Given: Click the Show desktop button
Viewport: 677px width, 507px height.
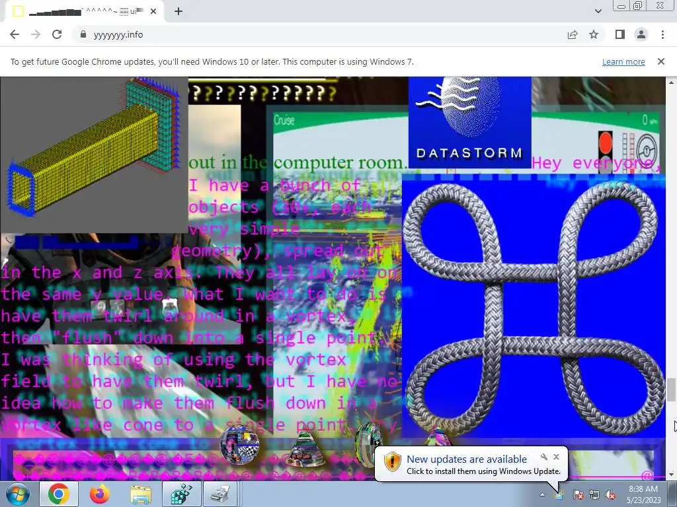Looking at the screenshot, I should 673,494.
